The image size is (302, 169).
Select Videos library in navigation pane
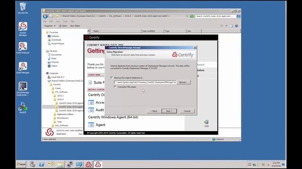pyautogui.click(x=52, y=66)
